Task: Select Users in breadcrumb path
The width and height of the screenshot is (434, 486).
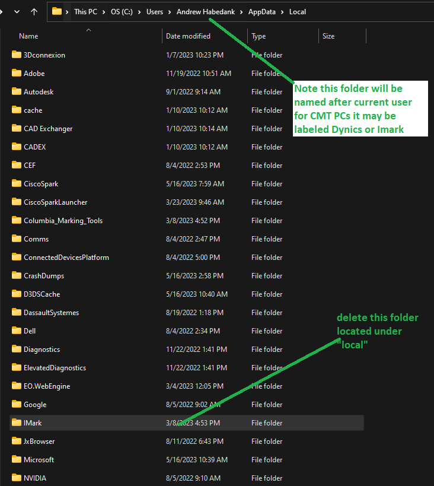Action: (155, 12)
